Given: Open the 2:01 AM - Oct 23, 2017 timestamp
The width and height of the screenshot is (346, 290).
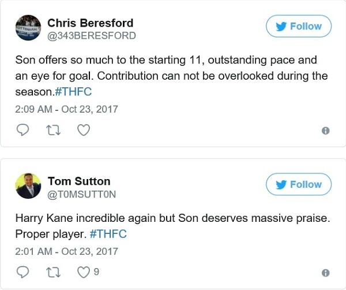Looking at the screenshot, I should tap(66, 251).
